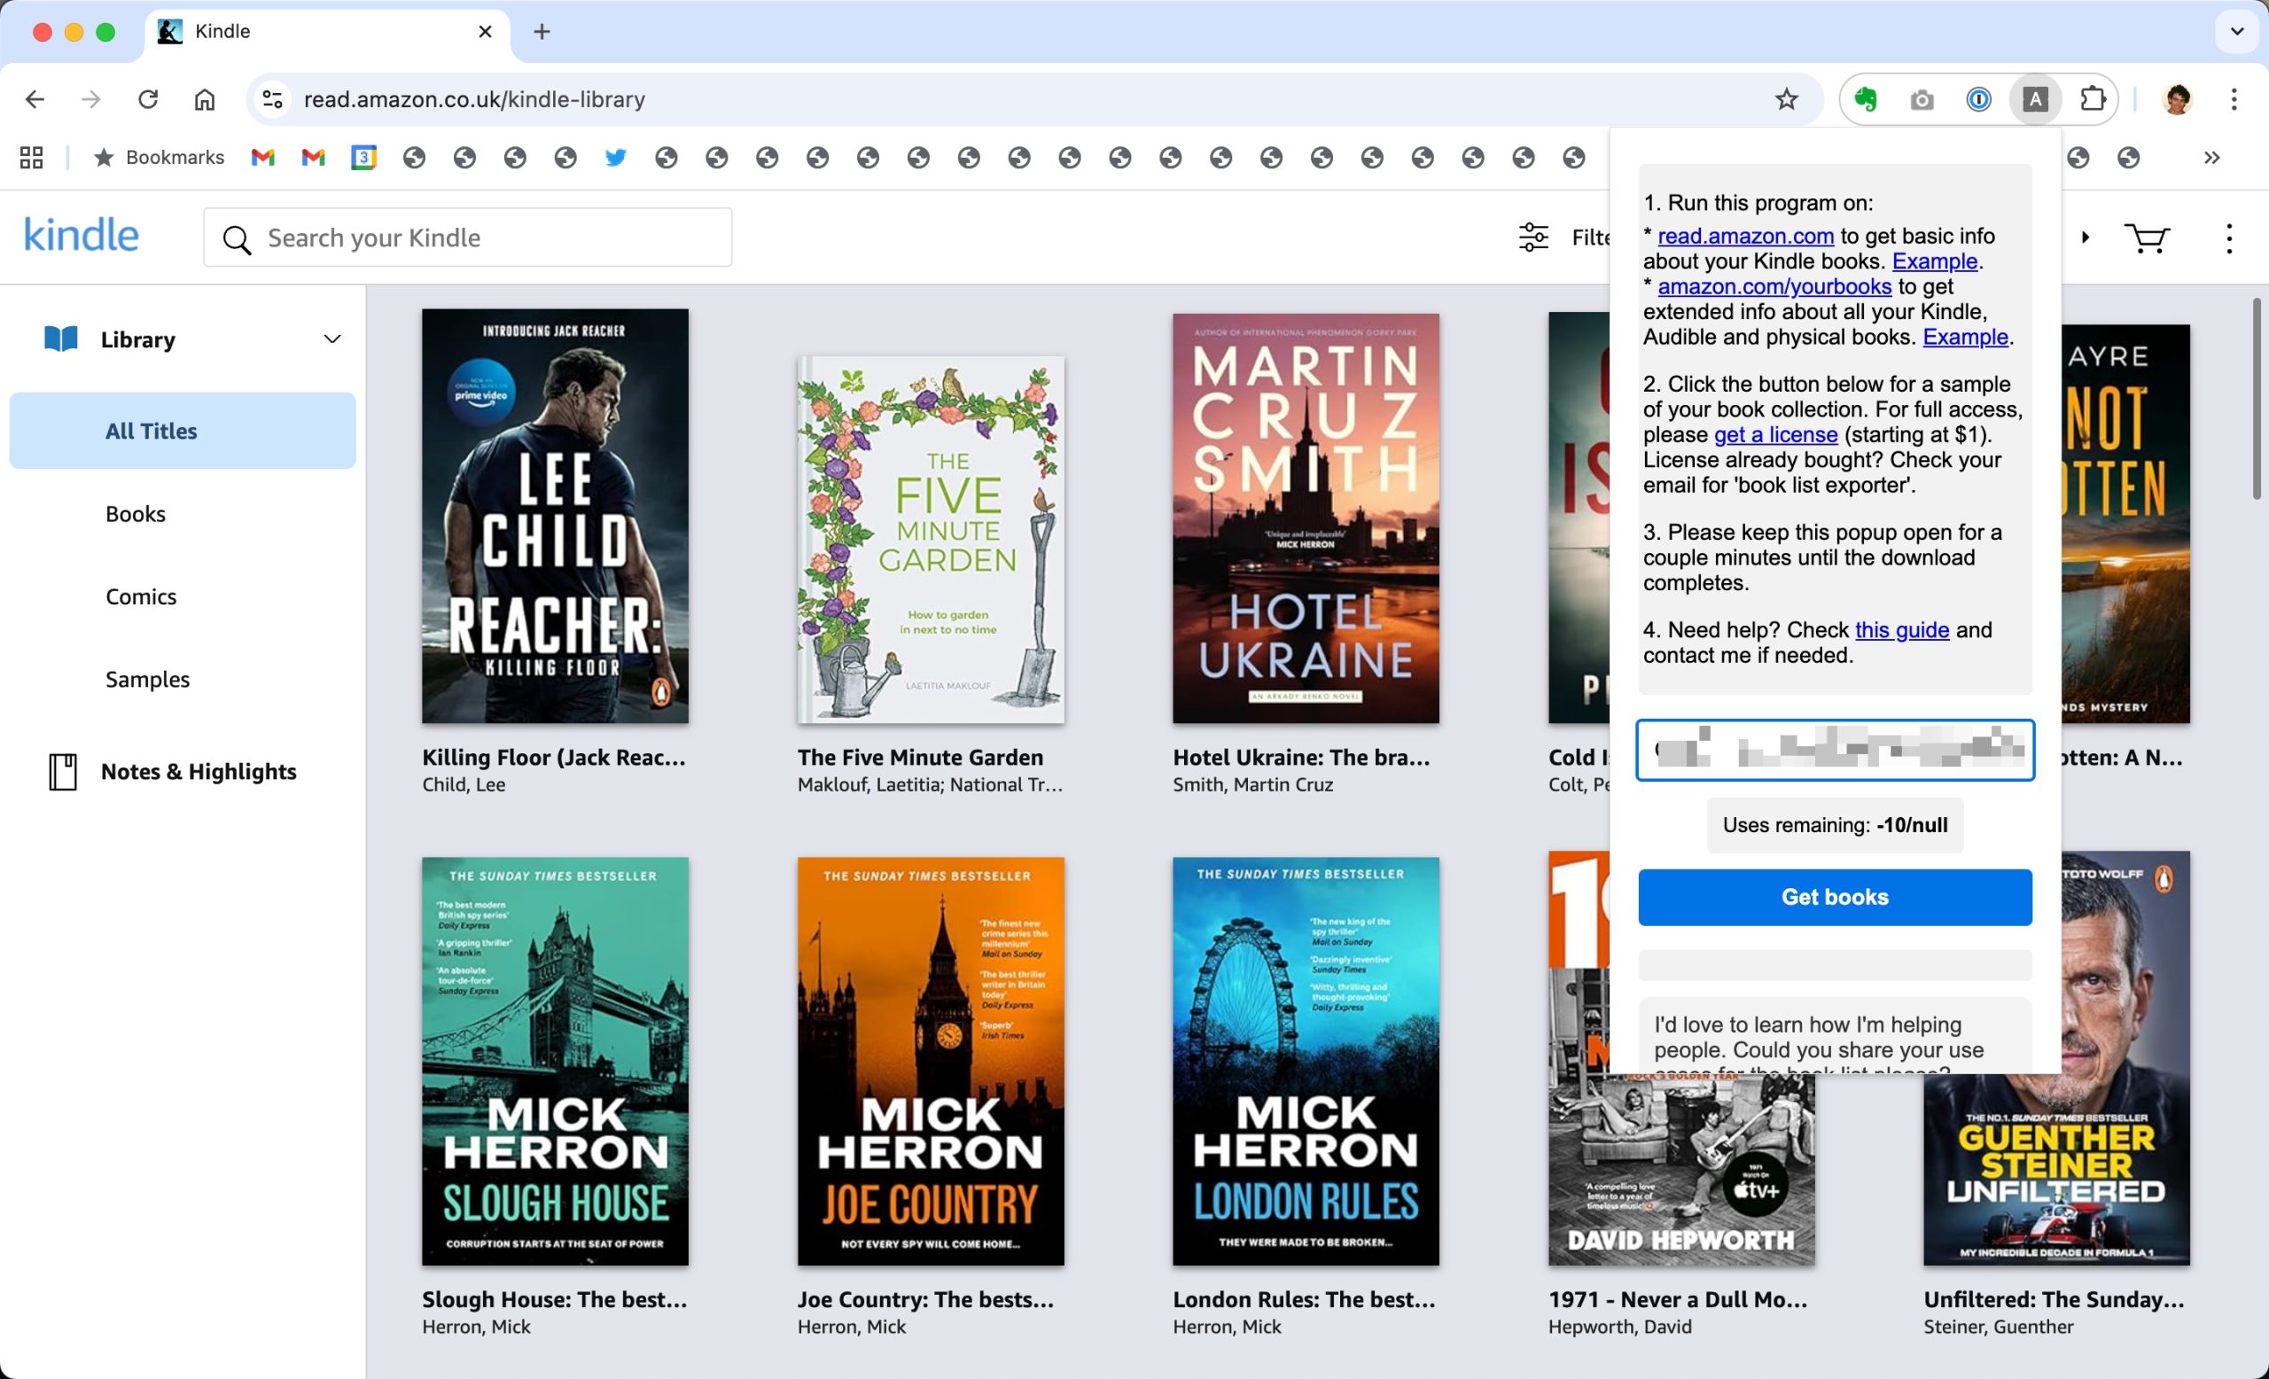This screenshot has width=2269, height=1379.
Task: Open the Kindle shopping cart icon
Action: tap(2146, 238)
